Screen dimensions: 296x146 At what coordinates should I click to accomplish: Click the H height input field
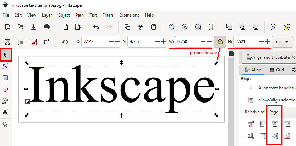(x=245, y=42)
